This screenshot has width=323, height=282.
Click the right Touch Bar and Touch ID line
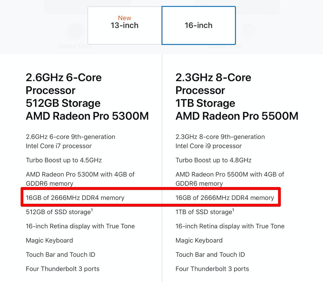(210, 254)
